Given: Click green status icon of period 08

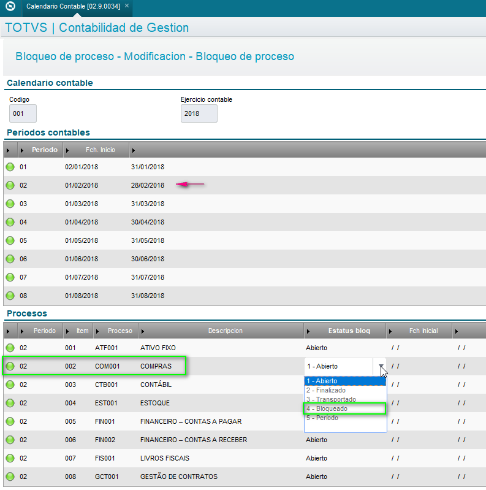Looking at the screenshot, I should click(10, 296).
